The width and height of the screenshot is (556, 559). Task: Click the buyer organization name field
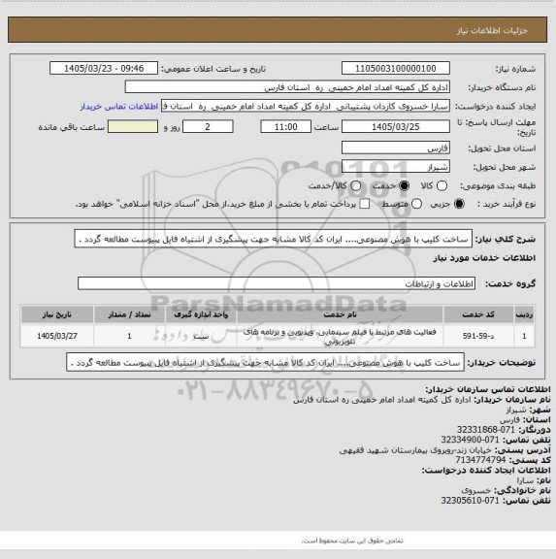[x=287, y=87]
